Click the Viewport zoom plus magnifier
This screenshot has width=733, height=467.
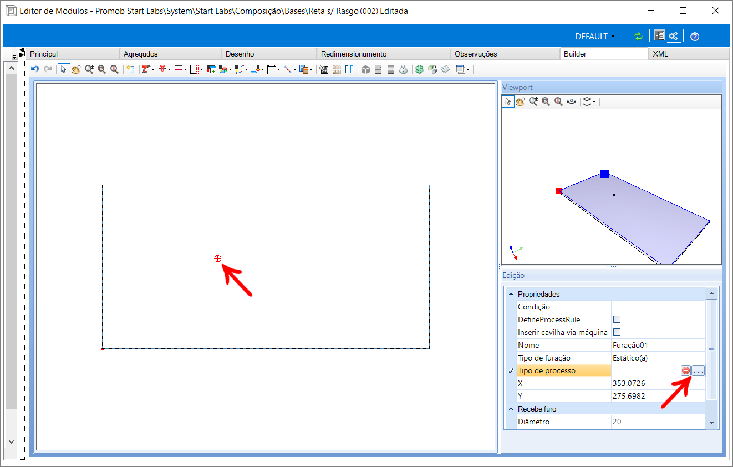533,101
